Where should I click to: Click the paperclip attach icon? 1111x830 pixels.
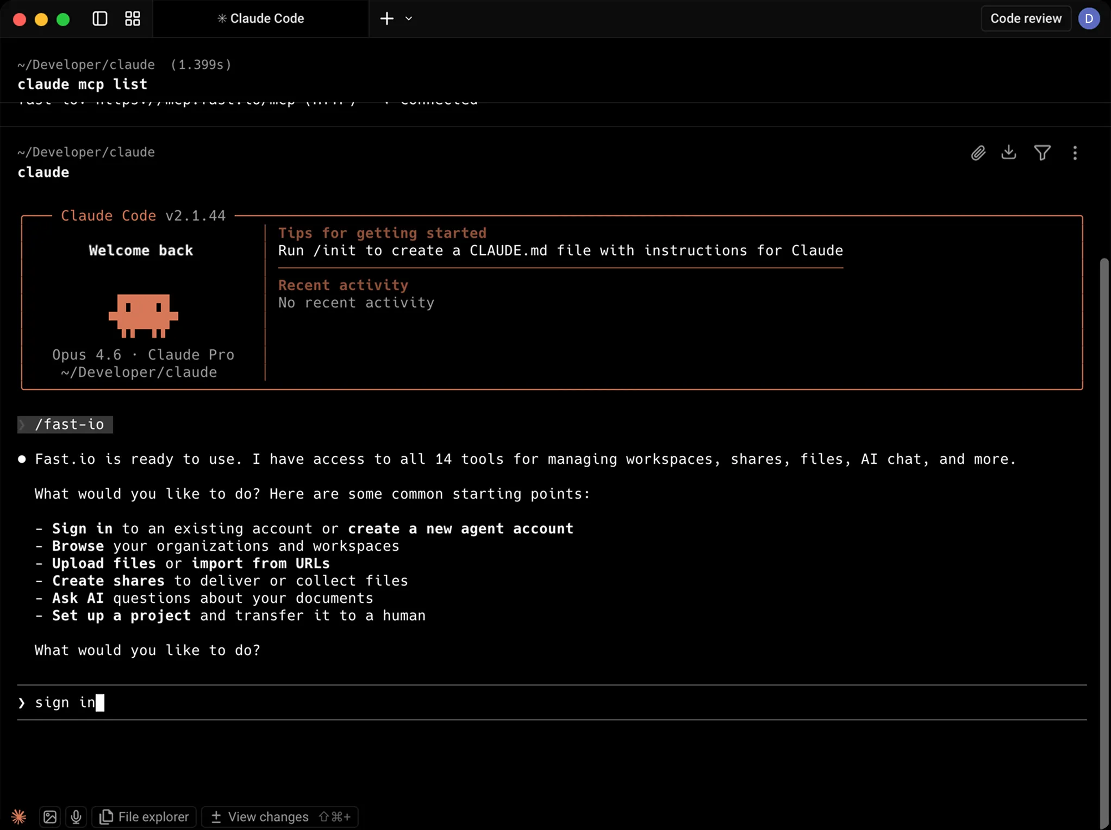(x=978, y=153)
